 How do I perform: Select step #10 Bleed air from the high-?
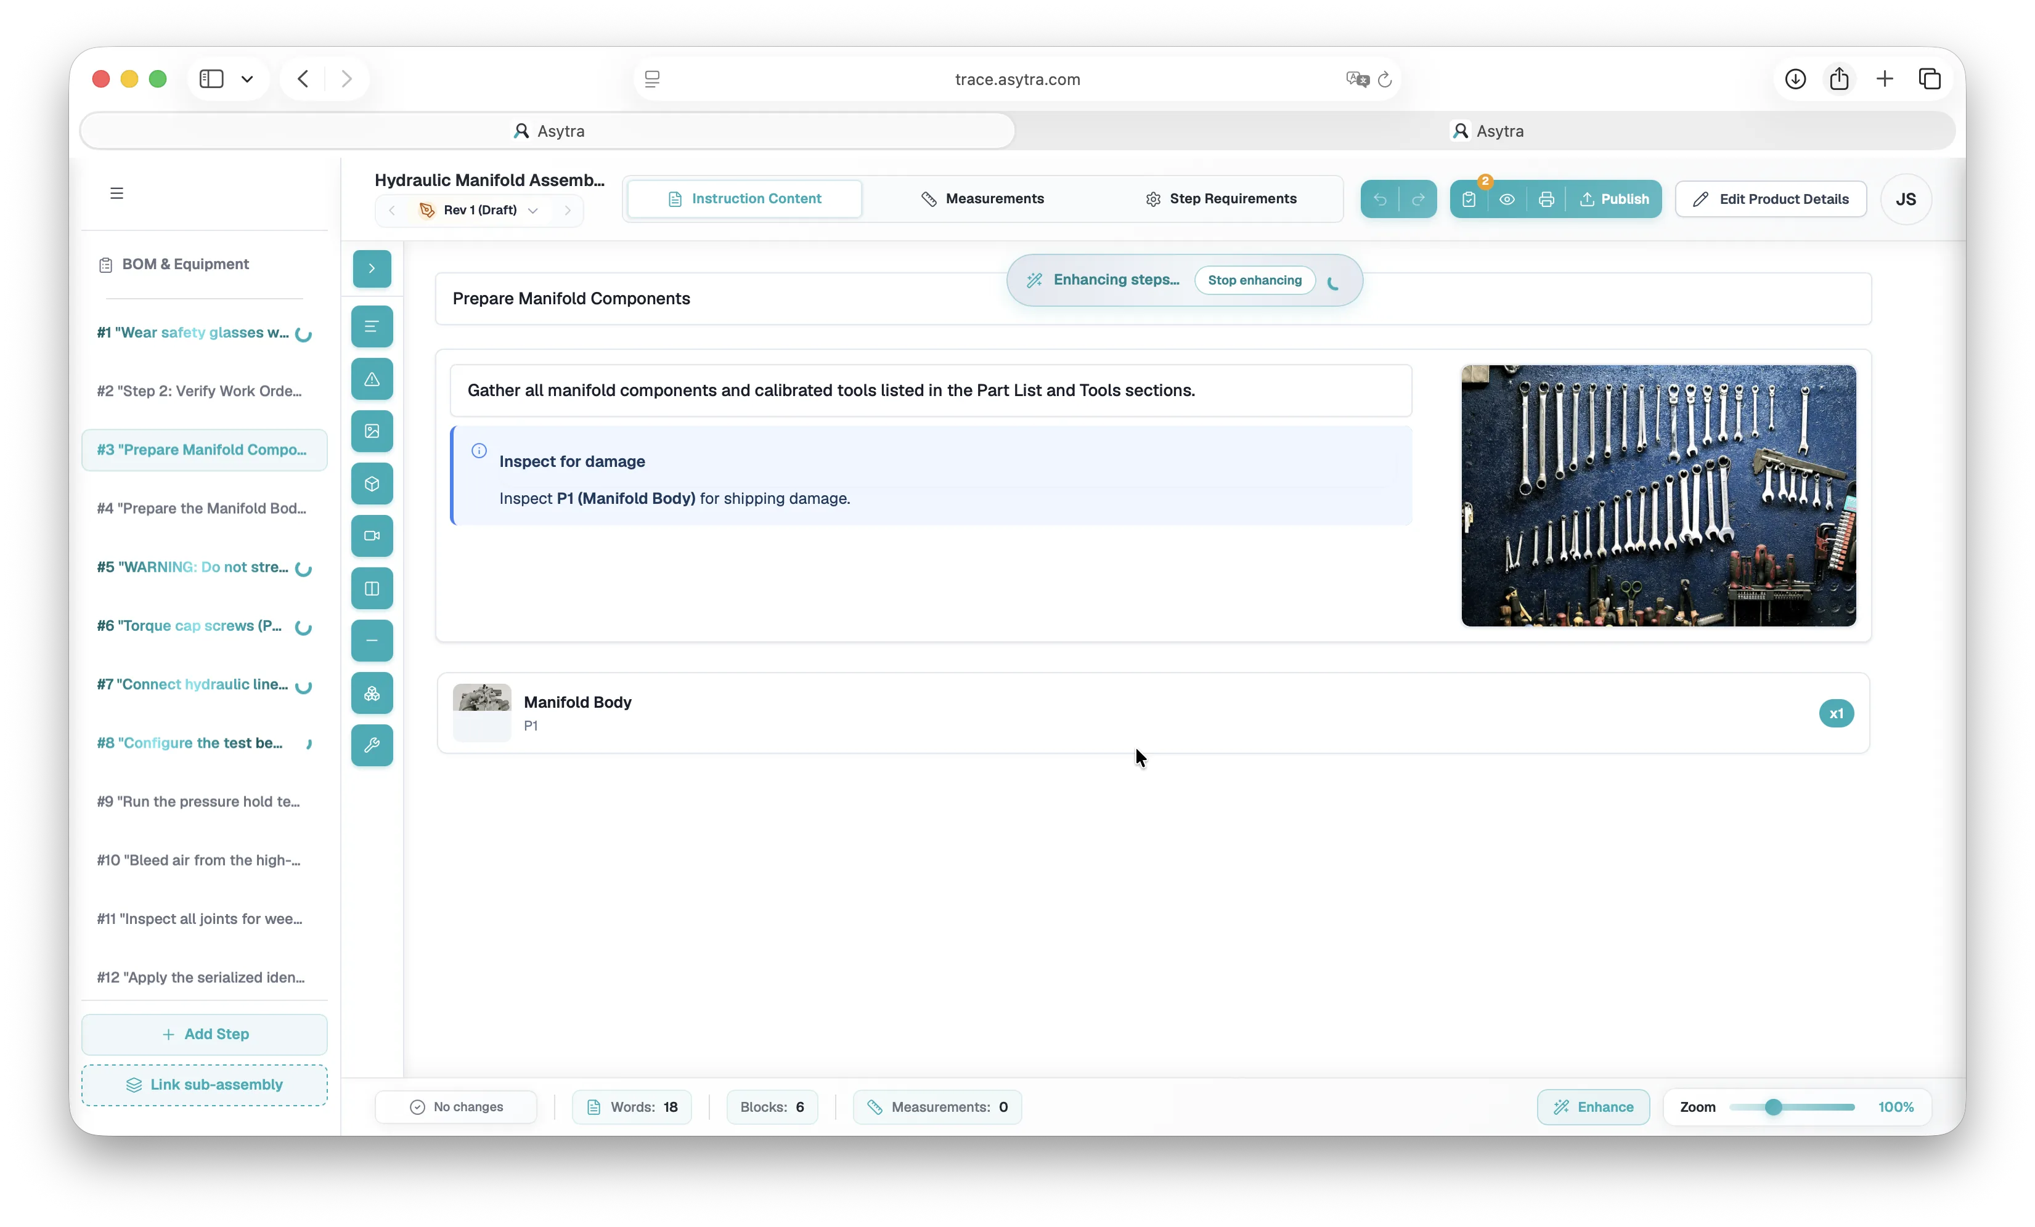[x=204, y=861]
